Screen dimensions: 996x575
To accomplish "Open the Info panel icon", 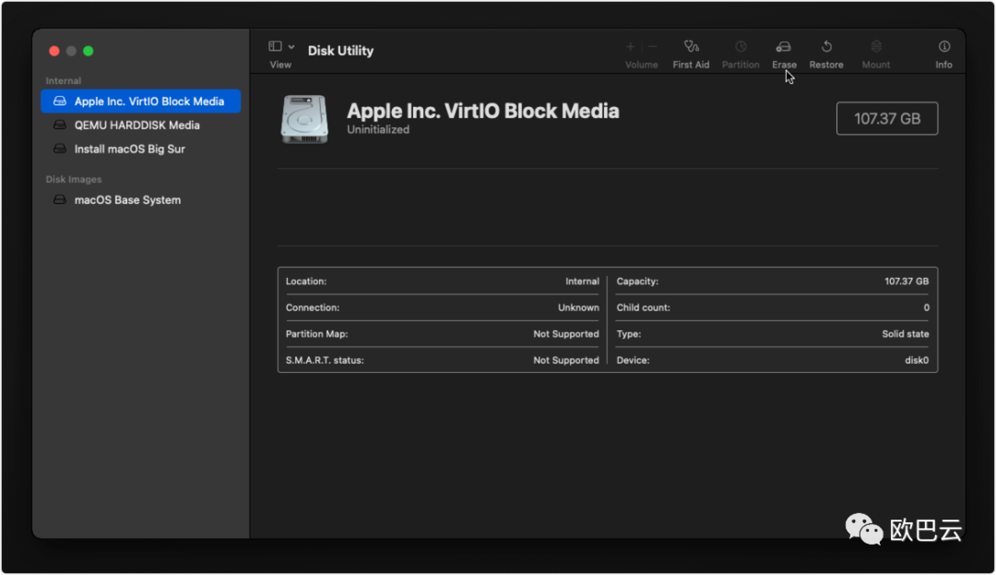I will [943, 47].
